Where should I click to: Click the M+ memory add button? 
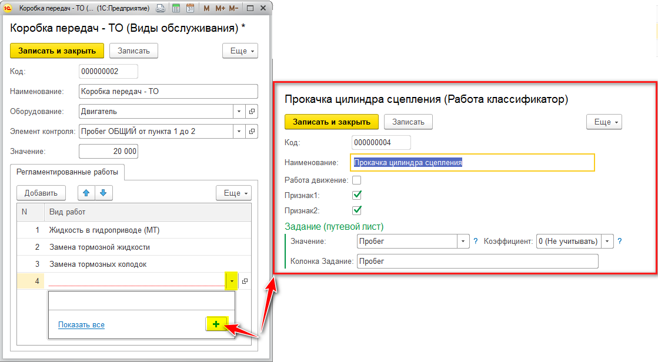[220, 9]
